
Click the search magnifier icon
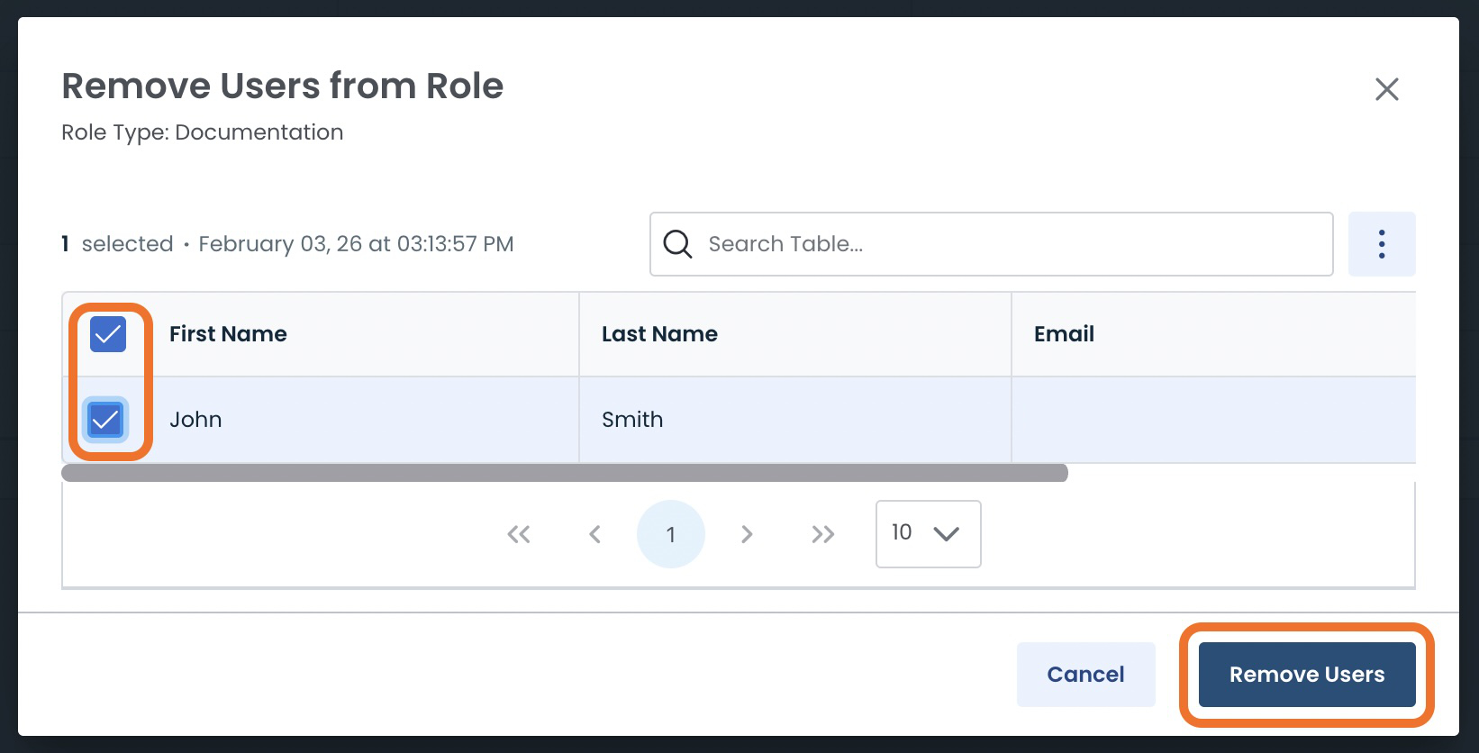(677, 244)
